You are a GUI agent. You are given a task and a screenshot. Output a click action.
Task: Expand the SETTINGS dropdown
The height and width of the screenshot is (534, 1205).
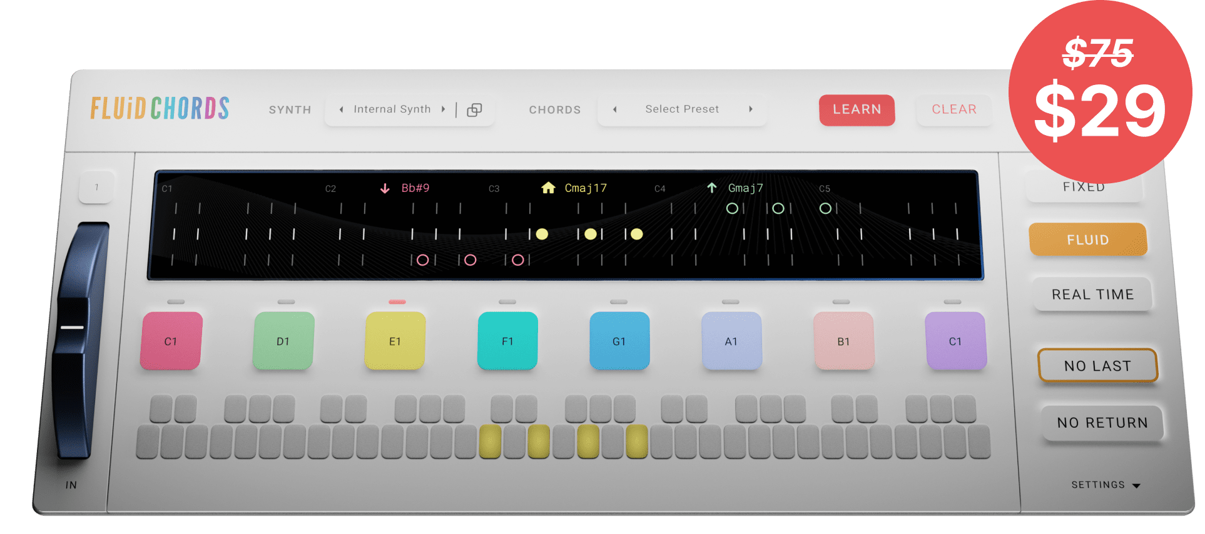coord(1106,485)
